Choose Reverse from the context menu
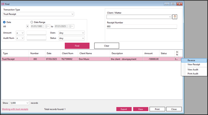The width and height of the screenshot is (208, 115). (194, 60)
